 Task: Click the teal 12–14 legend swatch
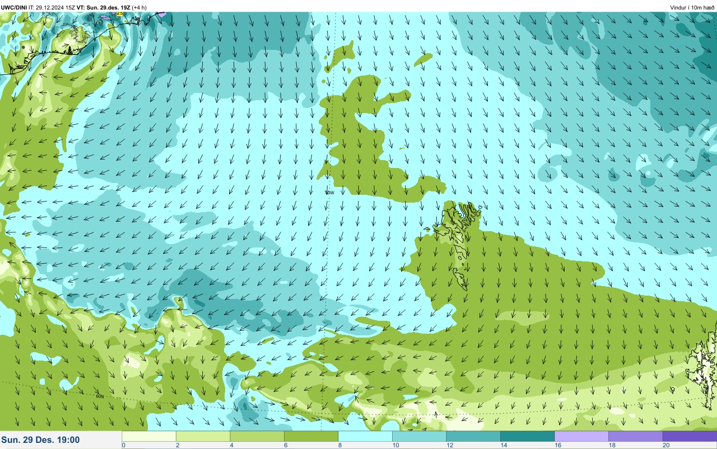[473, 436]
